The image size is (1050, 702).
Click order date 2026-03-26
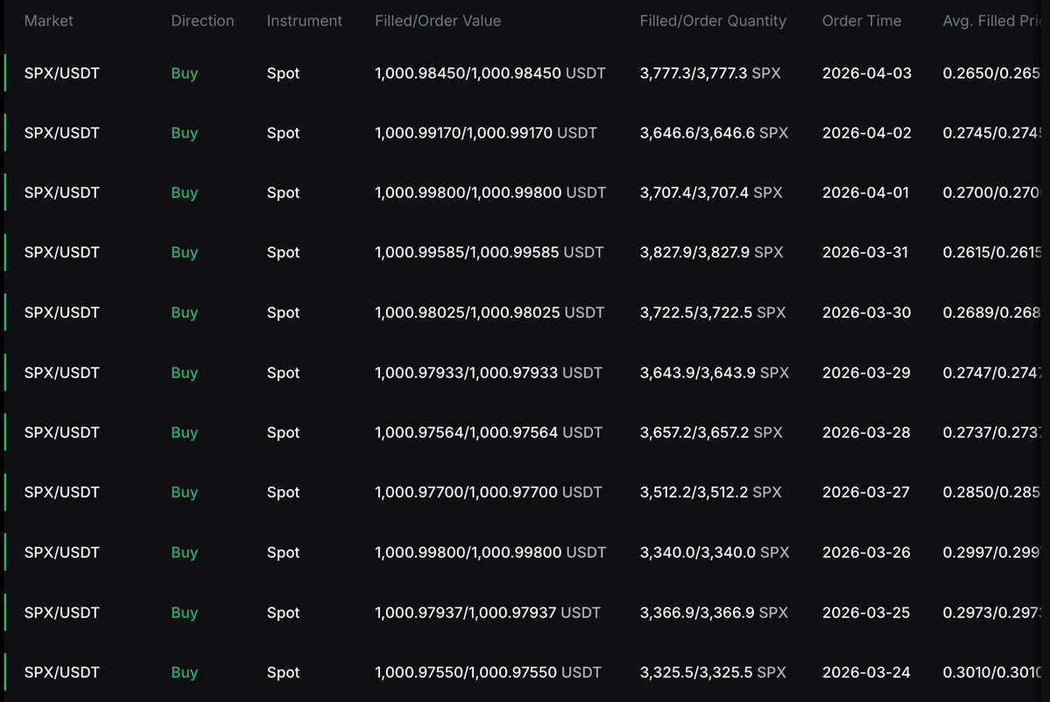click(x=866, y=552)
